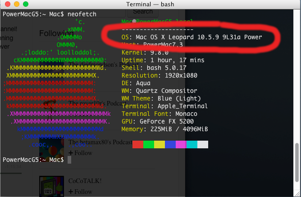Click the white color block in neofetch palette
Viewport: 301px width, 197px height.
click(x=203, y=144)
